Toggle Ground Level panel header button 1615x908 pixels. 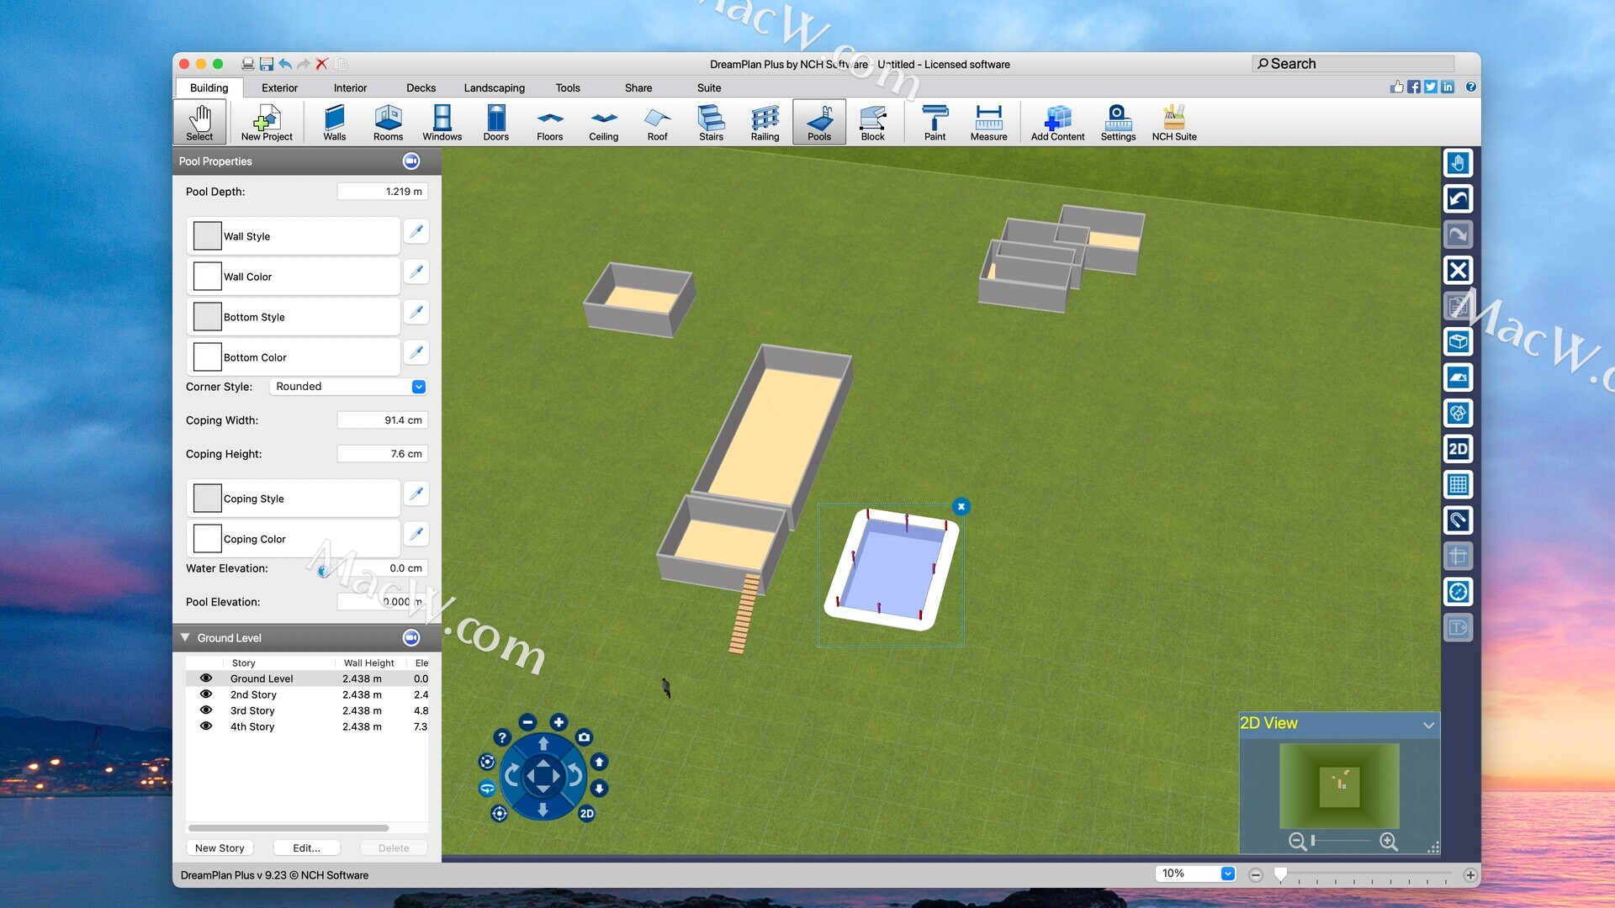(x=410, y=637)
